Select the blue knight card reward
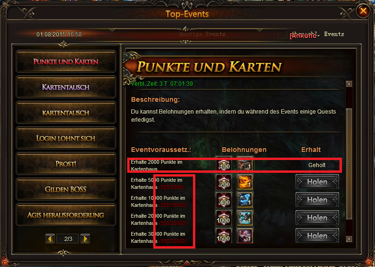This screenshot has height=267, width=375. [244, 200]
